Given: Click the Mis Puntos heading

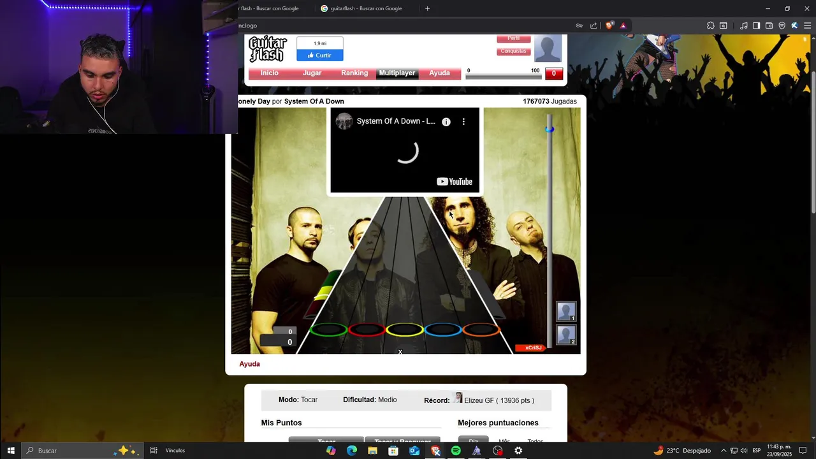Looking at the screenshot, I should (281, 423).
